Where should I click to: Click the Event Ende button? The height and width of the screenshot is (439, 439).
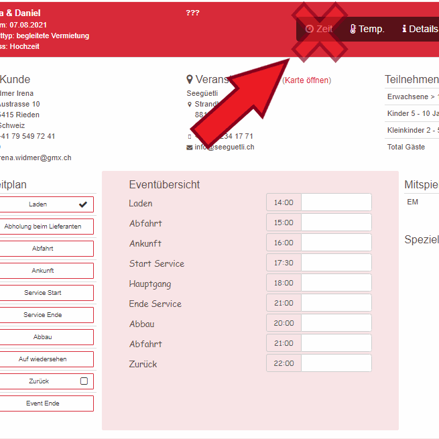44,403
